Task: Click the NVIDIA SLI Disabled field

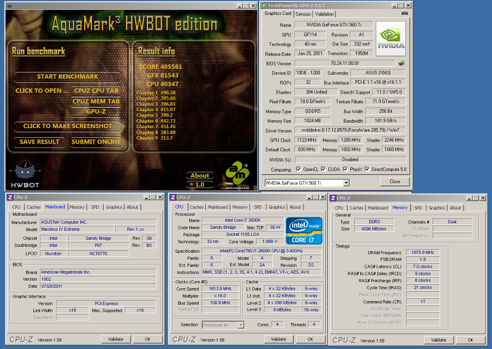Action: tap(350, 160)
